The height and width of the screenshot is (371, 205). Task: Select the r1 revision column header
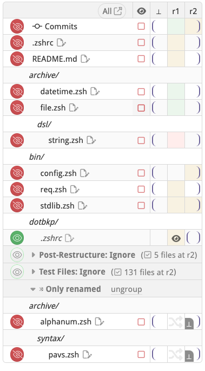point(176,11)
